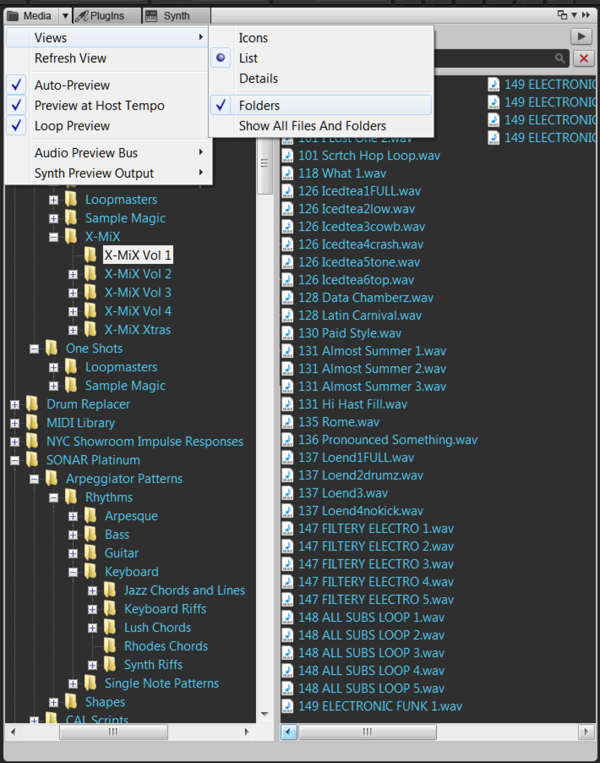Click folder icon of SONAR Platinum
Viewport: 600px width, 763px height.
(x=32, y=460)
